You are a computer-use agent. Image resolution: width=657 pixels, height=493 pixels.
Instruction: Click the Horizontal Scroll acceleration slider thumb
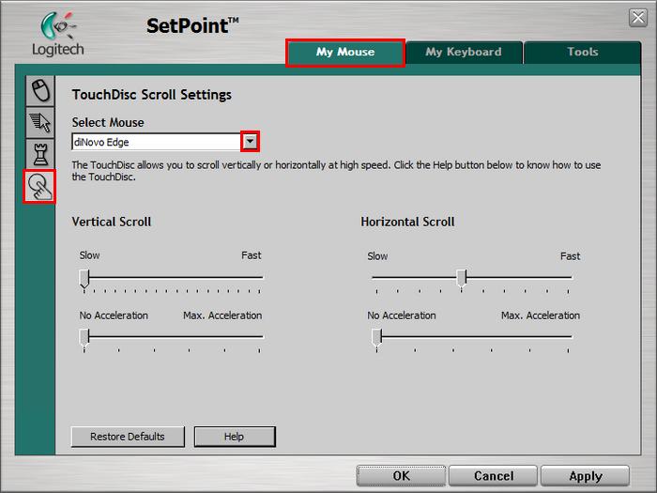(376, 338)
